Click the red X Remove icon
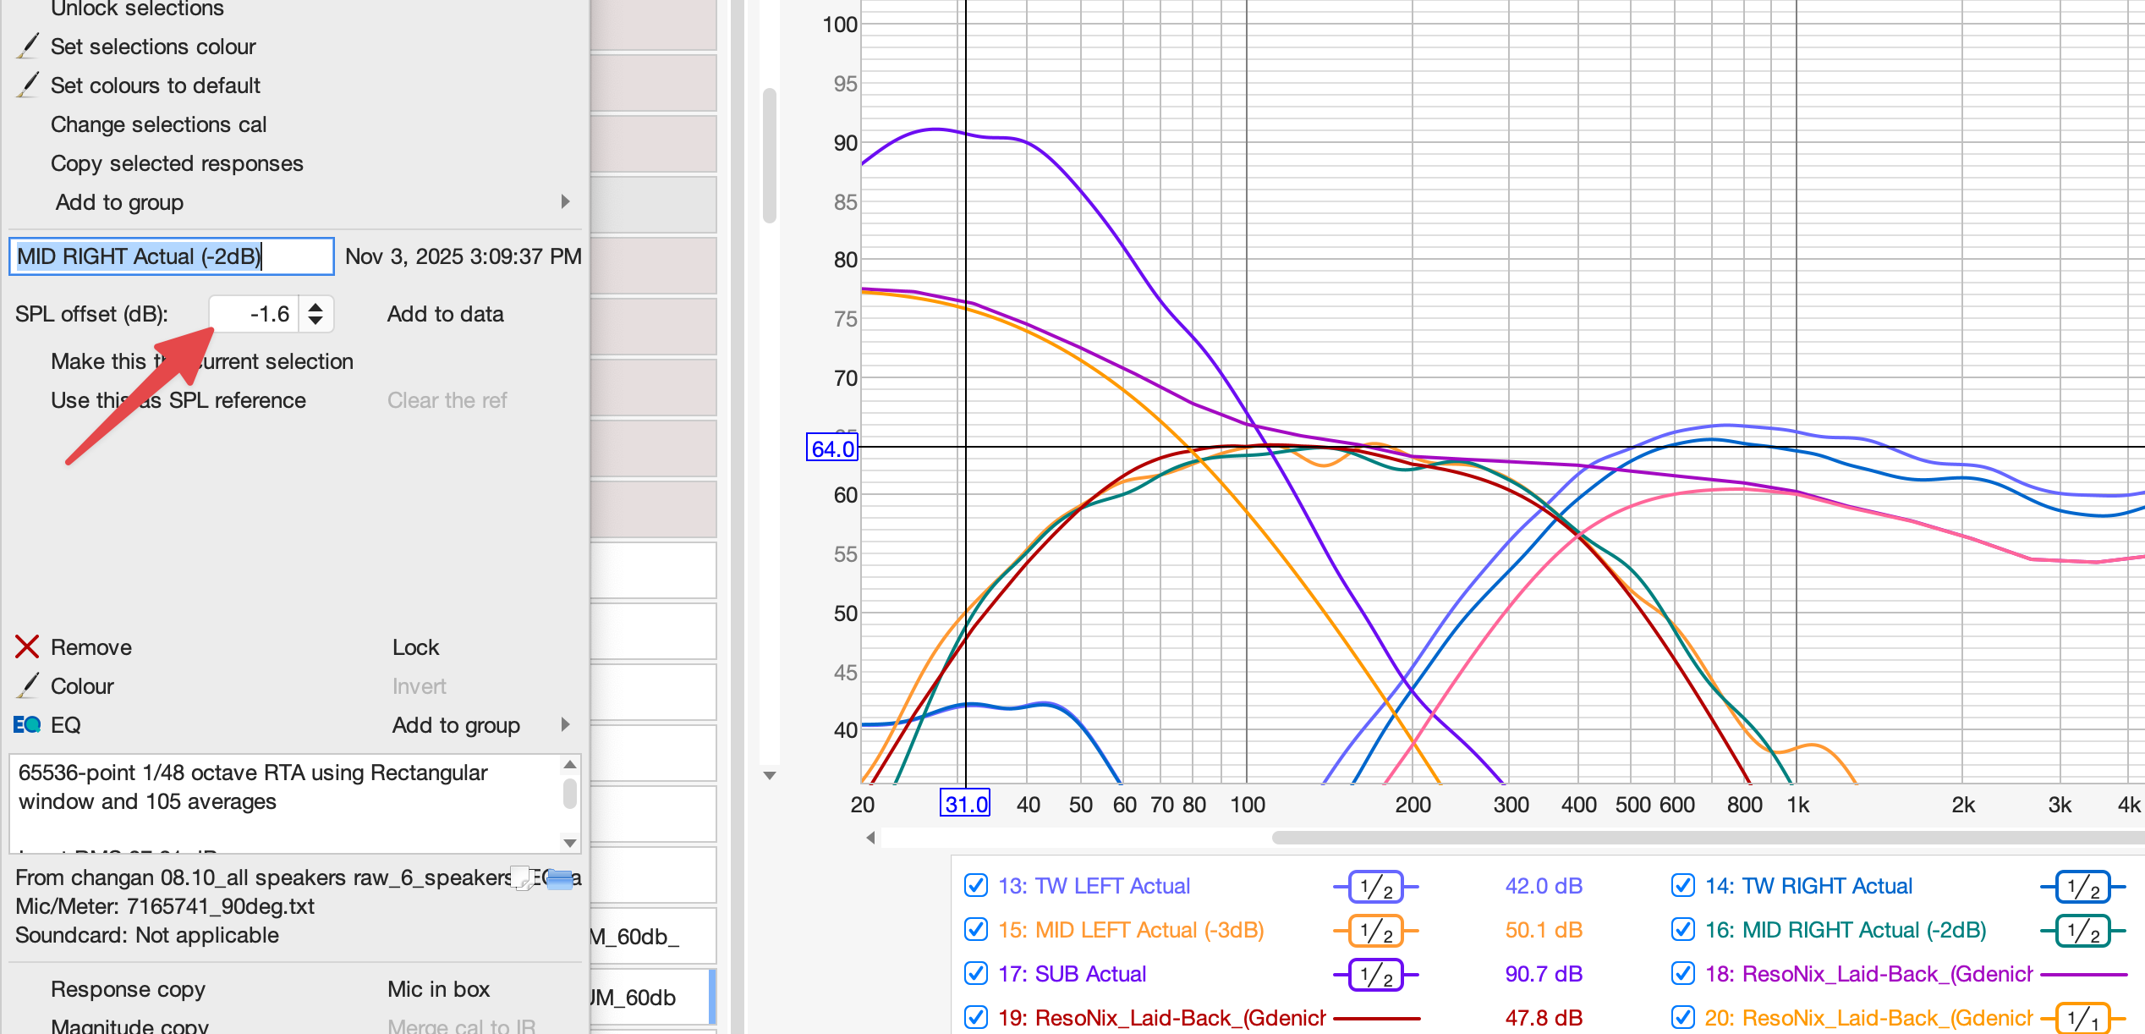Screen dimensions: 2145x1034 27,647
